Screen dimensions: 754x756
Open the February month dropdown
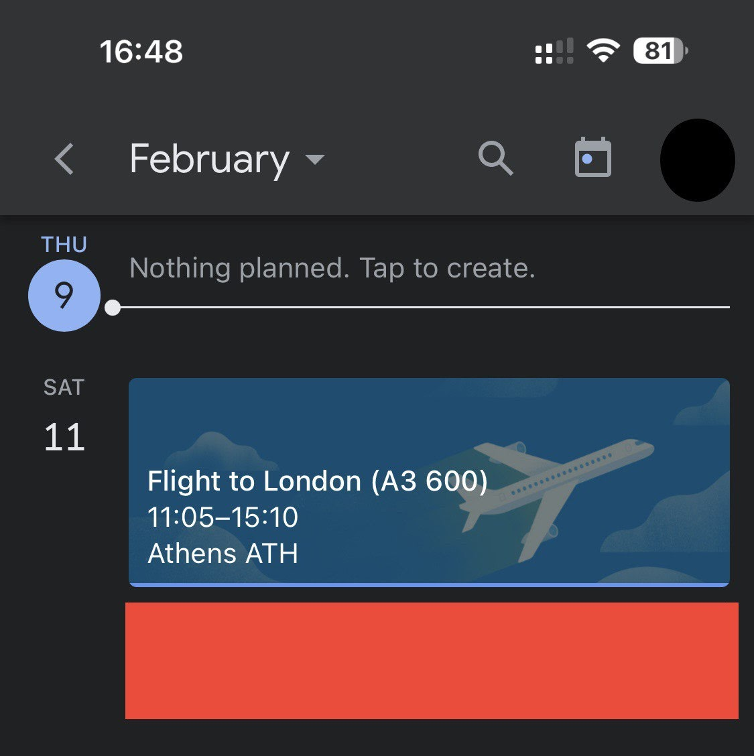tap(228, 160)
